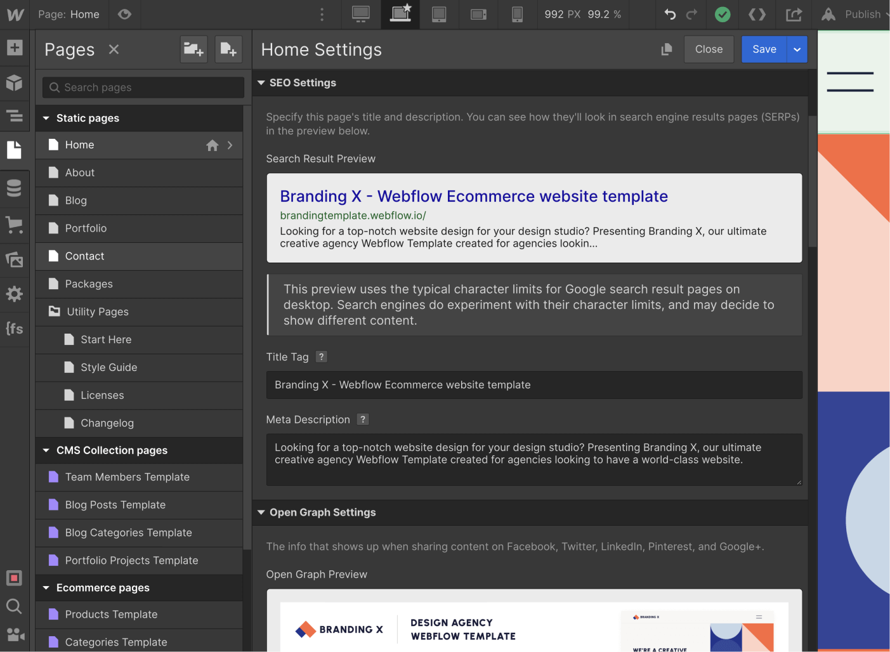Open the Ecommerce cart panel

pos(15,225)
